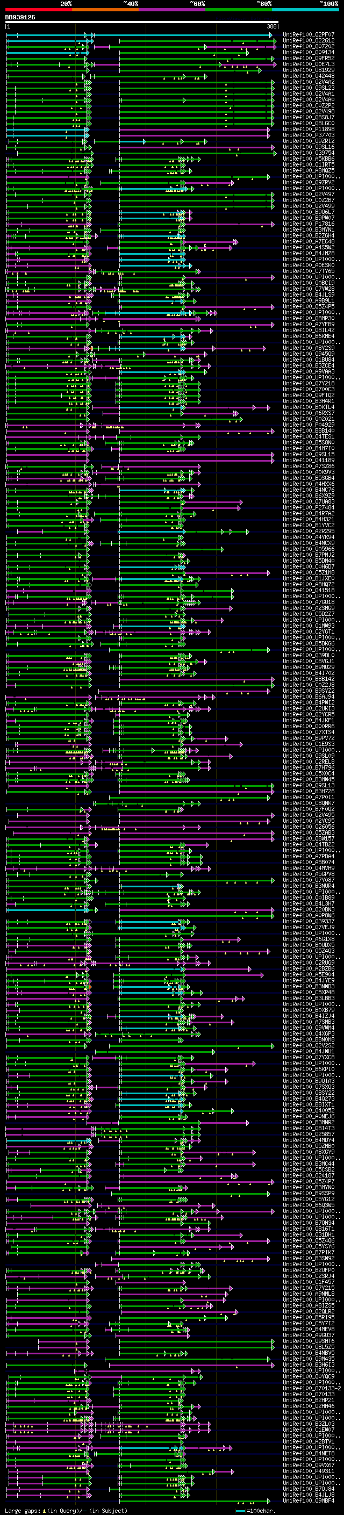Image resolution: width=344 pixels, height=1515 pixels.
Task: Open hit UniRef100_Q2PF07
Action: 309,35
